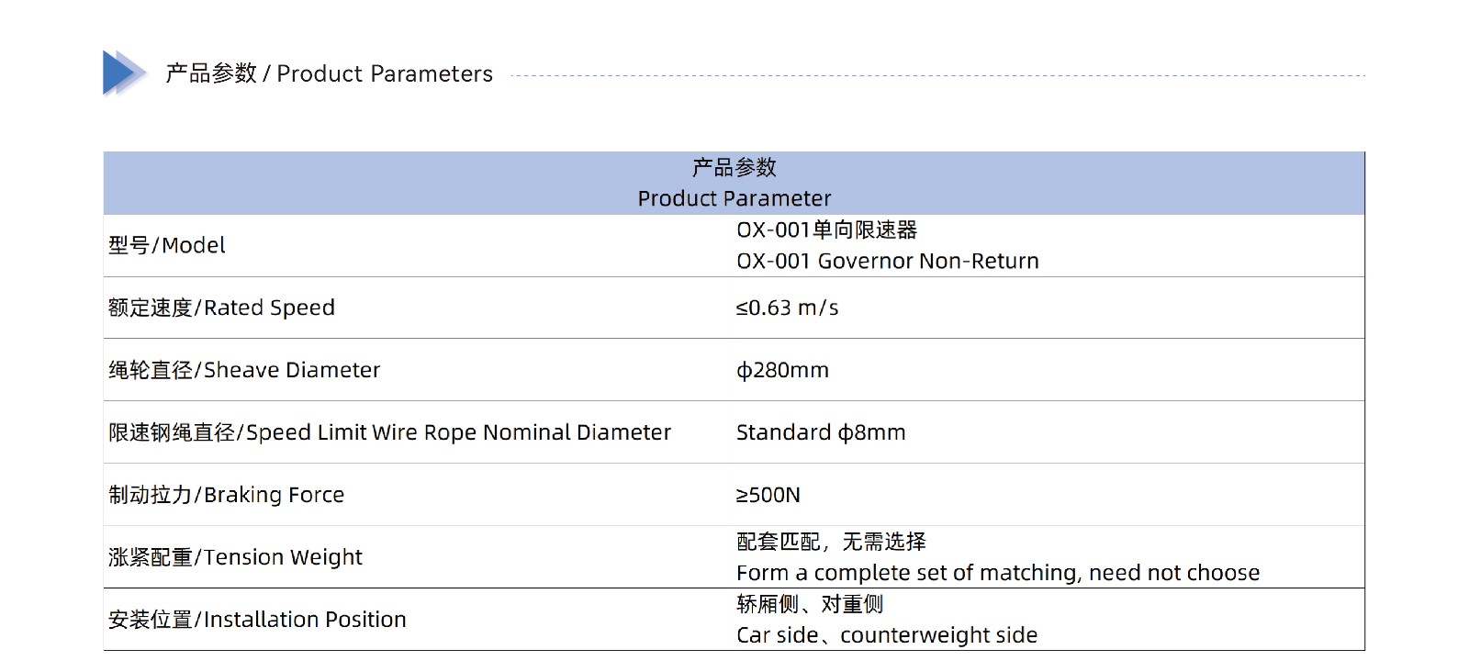The height and width of the screenshot is (672, 1469).
Task: Click the 'Car side、counterweight side' text
Action: [887, 635]
